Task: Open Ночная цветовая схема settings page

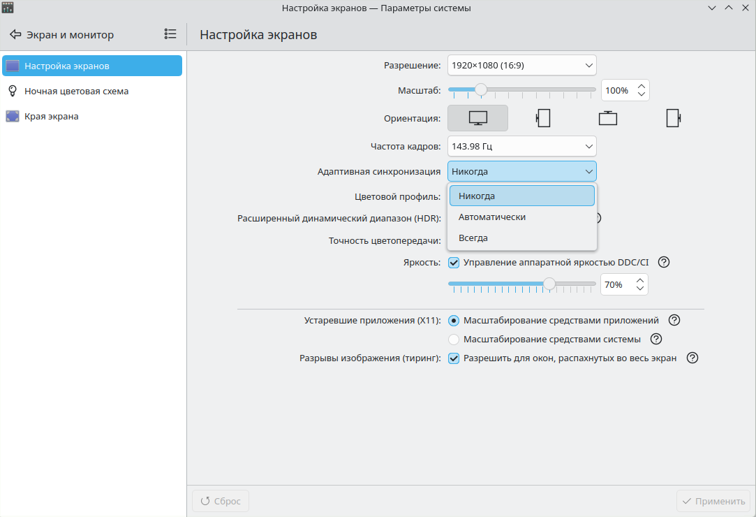Action: (76, 91)
